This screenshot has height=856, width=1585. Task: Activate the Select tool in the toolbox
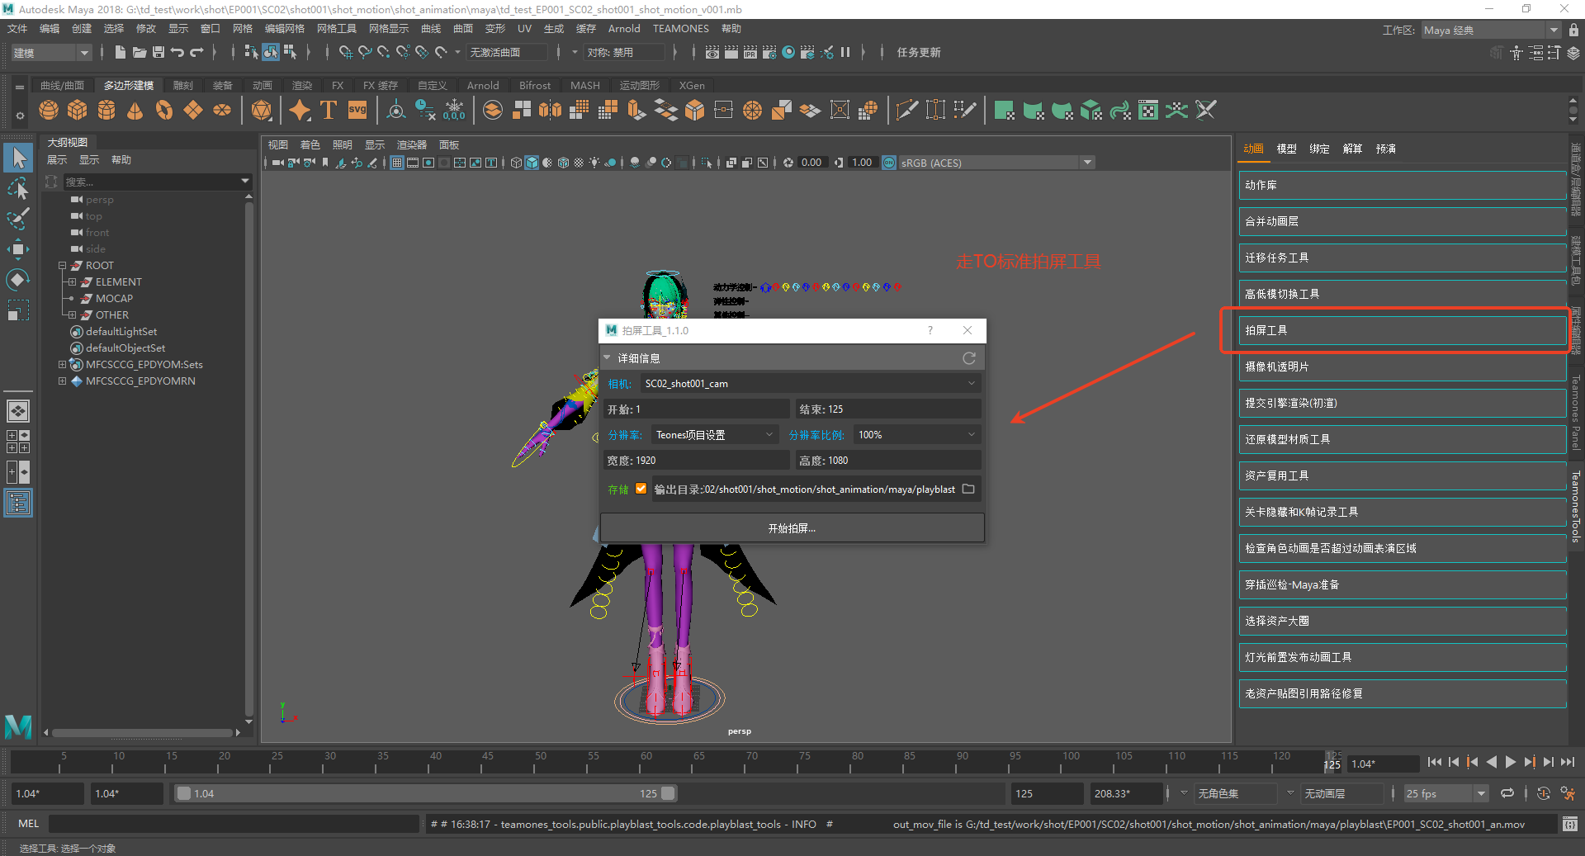click(18, 157)
